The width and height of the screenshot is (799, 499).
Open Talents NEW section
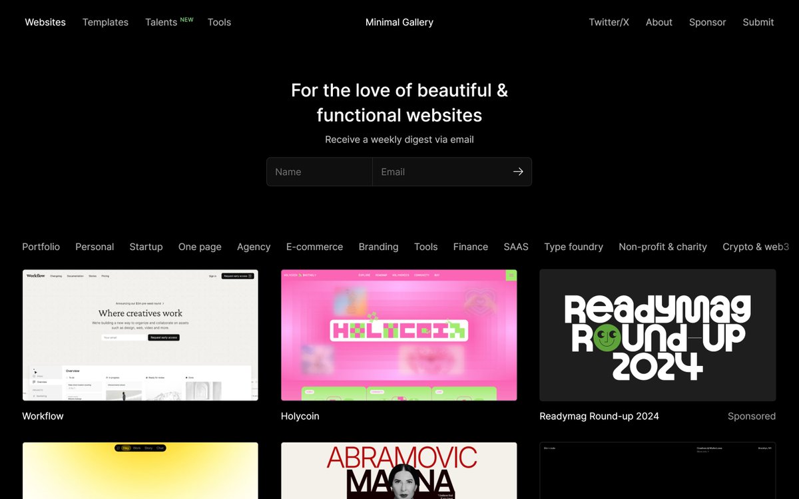tap(169, 22)
